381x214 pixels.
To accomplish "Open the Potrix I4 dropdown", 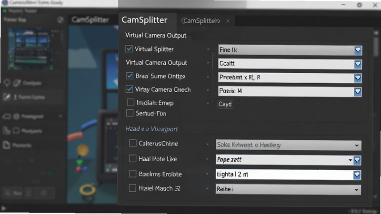I will coord(290,91).
